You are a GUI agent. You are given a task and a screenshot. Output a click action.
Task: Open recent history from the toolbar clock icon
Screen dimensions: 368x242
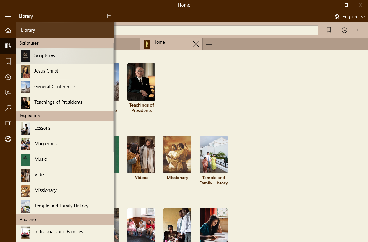[344, 30]
